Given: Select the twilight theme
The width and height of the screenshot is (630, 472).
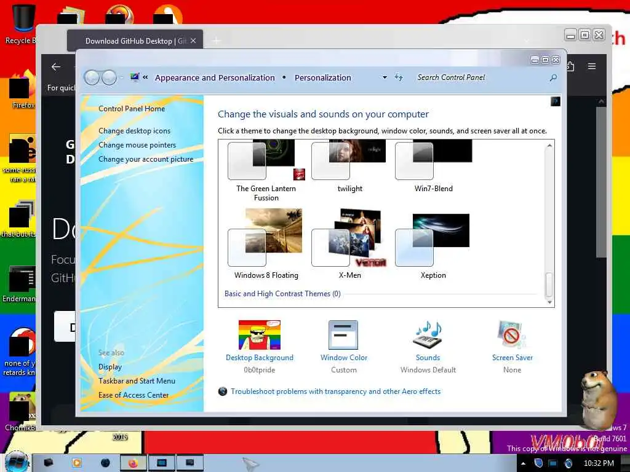Looking at the screenshot, I should [349, 167].
